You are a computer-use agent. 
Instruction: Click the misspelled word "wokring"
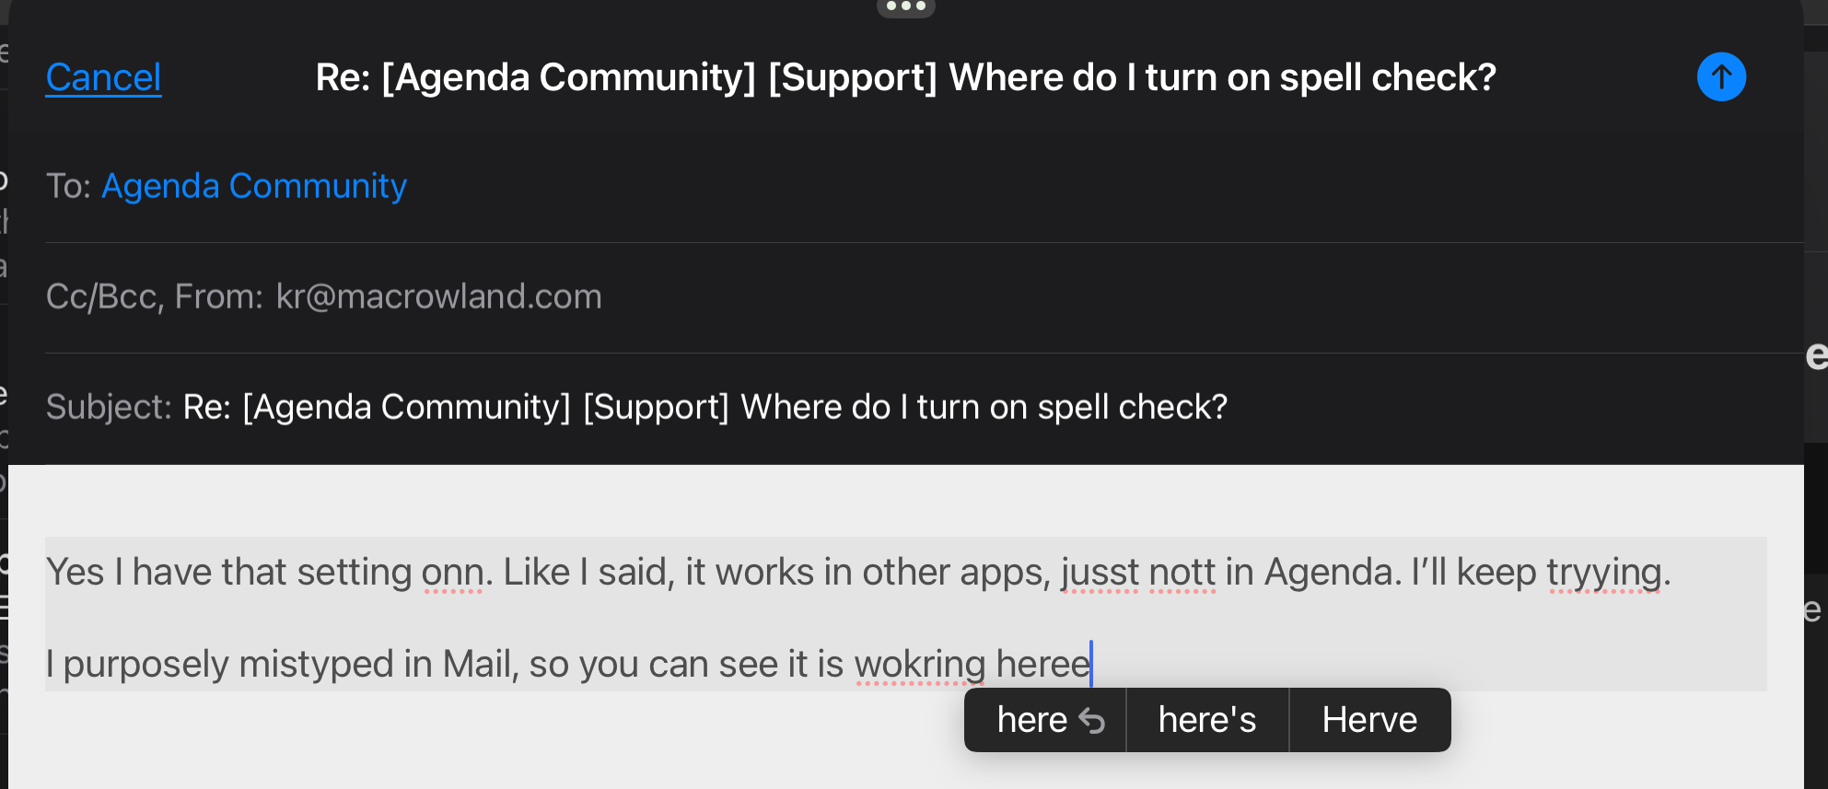(x=920, y=664)
